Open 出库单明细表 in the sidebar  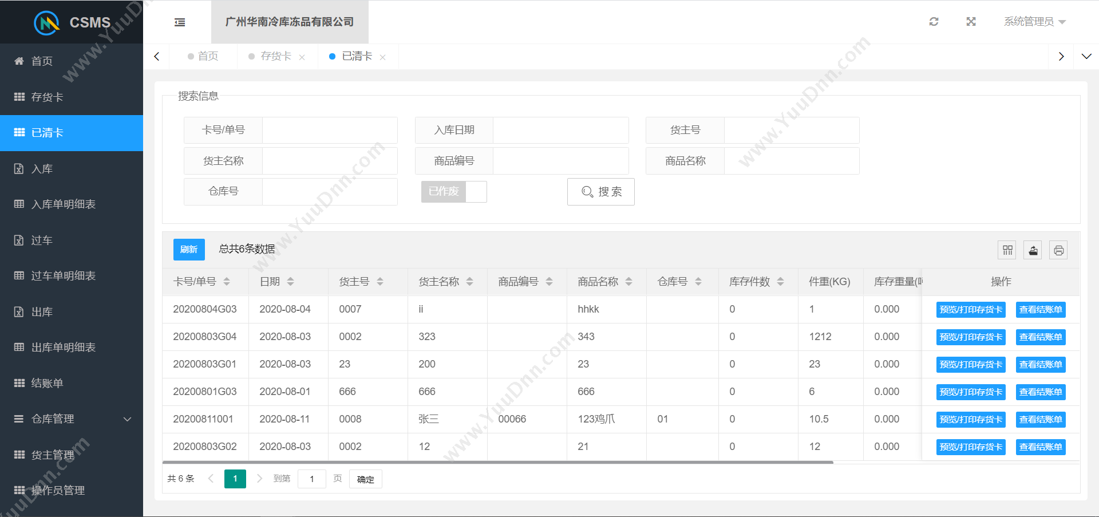(72, 348)
